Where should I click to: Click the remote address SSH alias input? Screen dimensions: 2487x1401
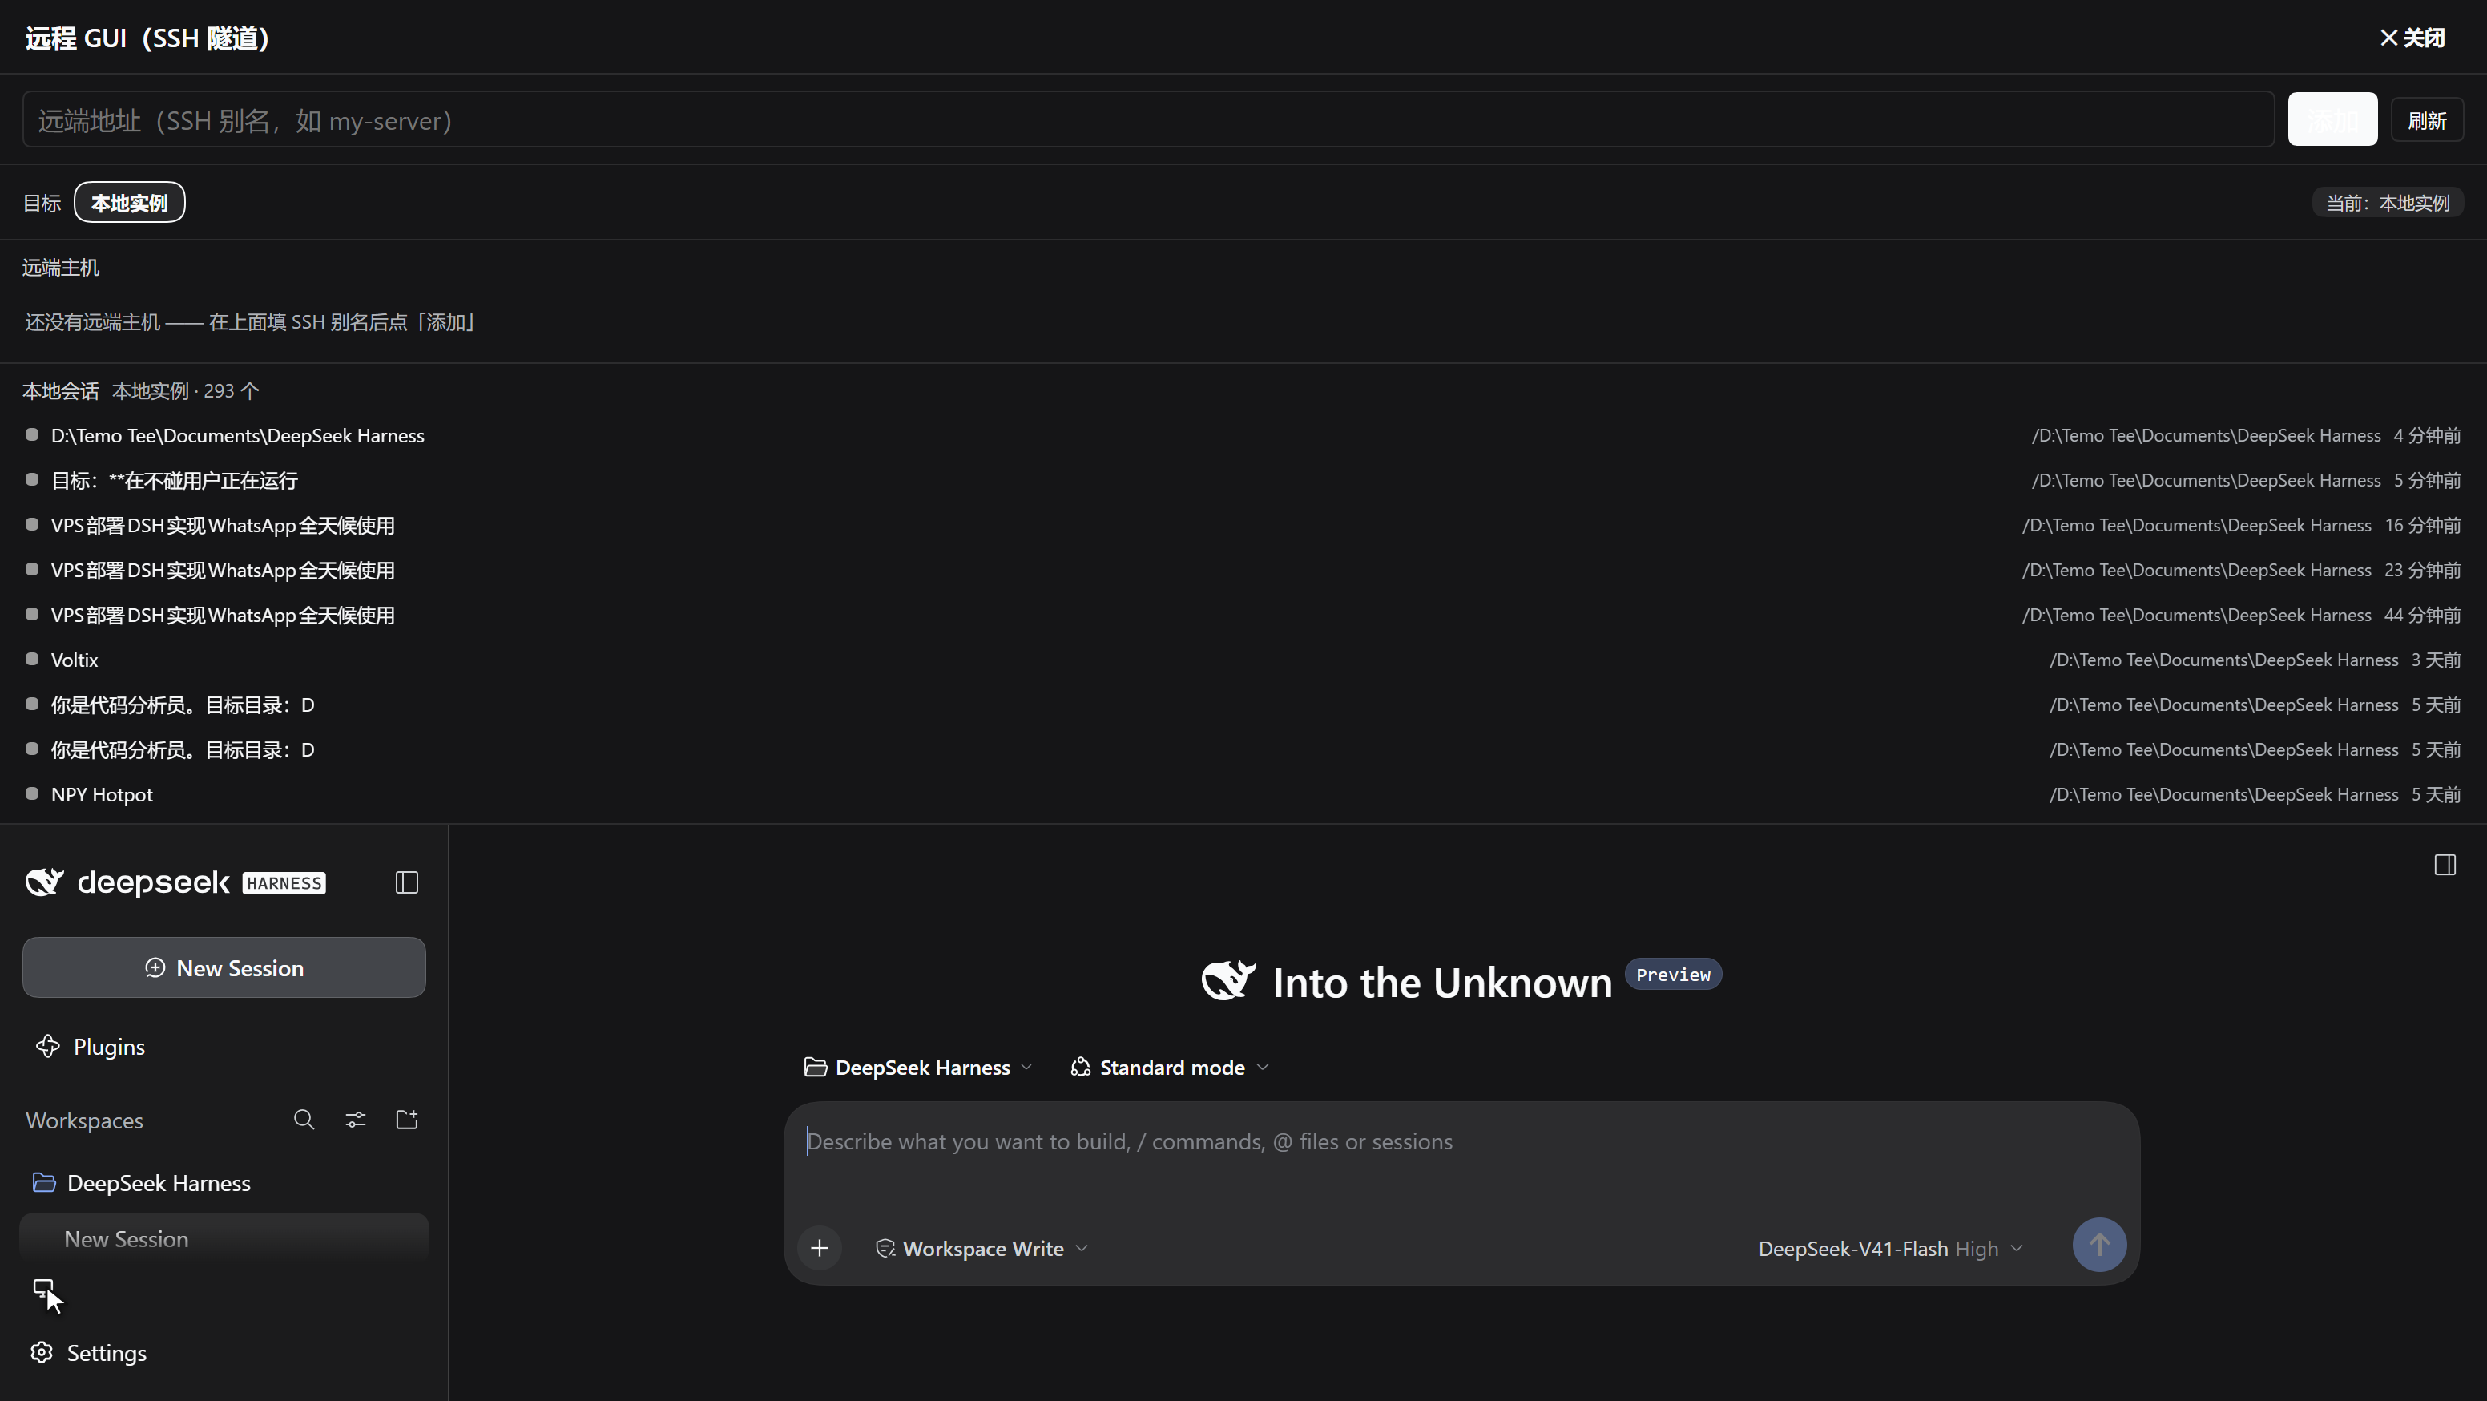(x=1148, y=119)
